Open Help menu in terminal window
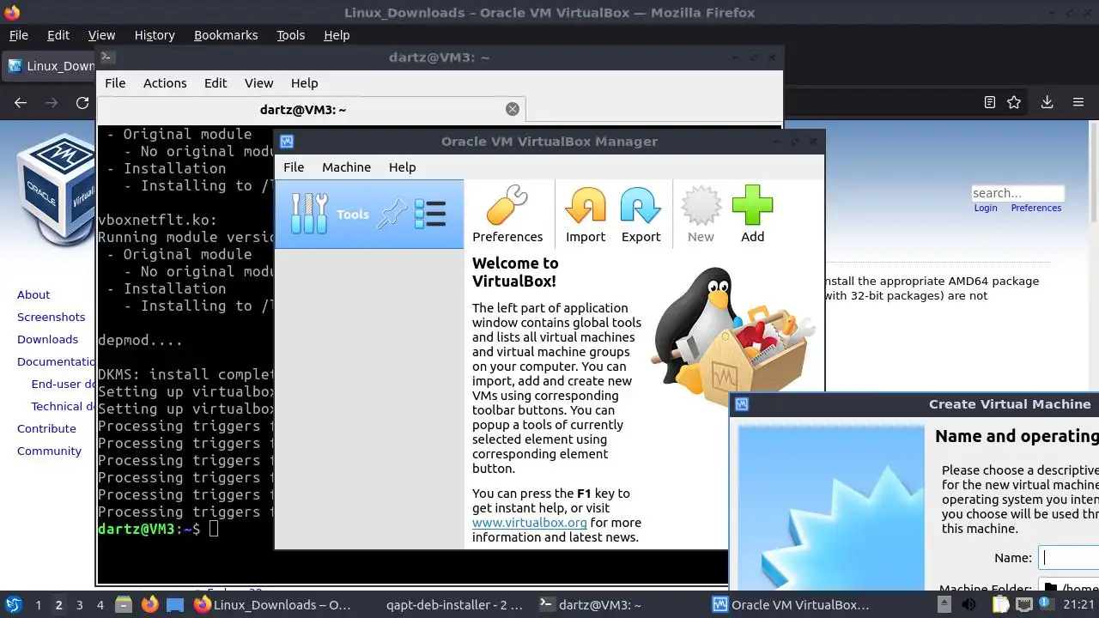The image size is (1099, 618). [x=304, y=83]
